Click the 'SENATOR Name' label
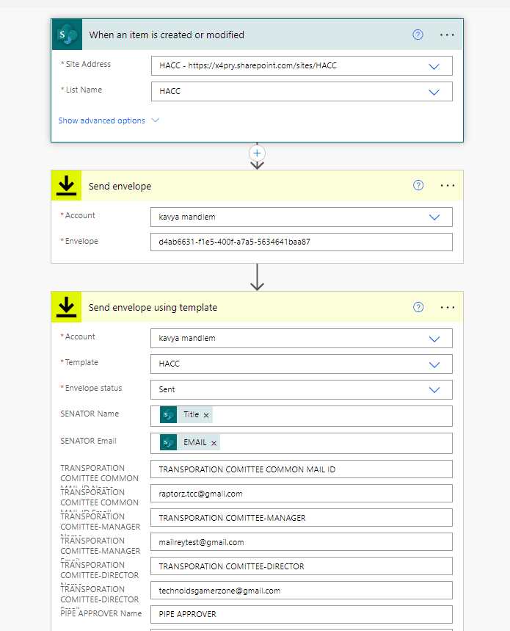Viewport: 510px width, 631px height. [x=90, y=414]
